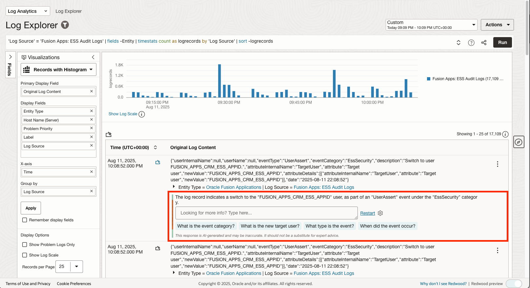Click the export icon above the results table

[x=109, y=134]
